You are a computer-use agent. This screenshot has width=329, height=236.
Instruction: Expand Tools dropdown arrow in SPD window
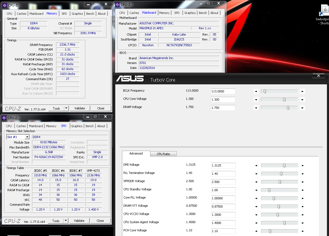66,221
